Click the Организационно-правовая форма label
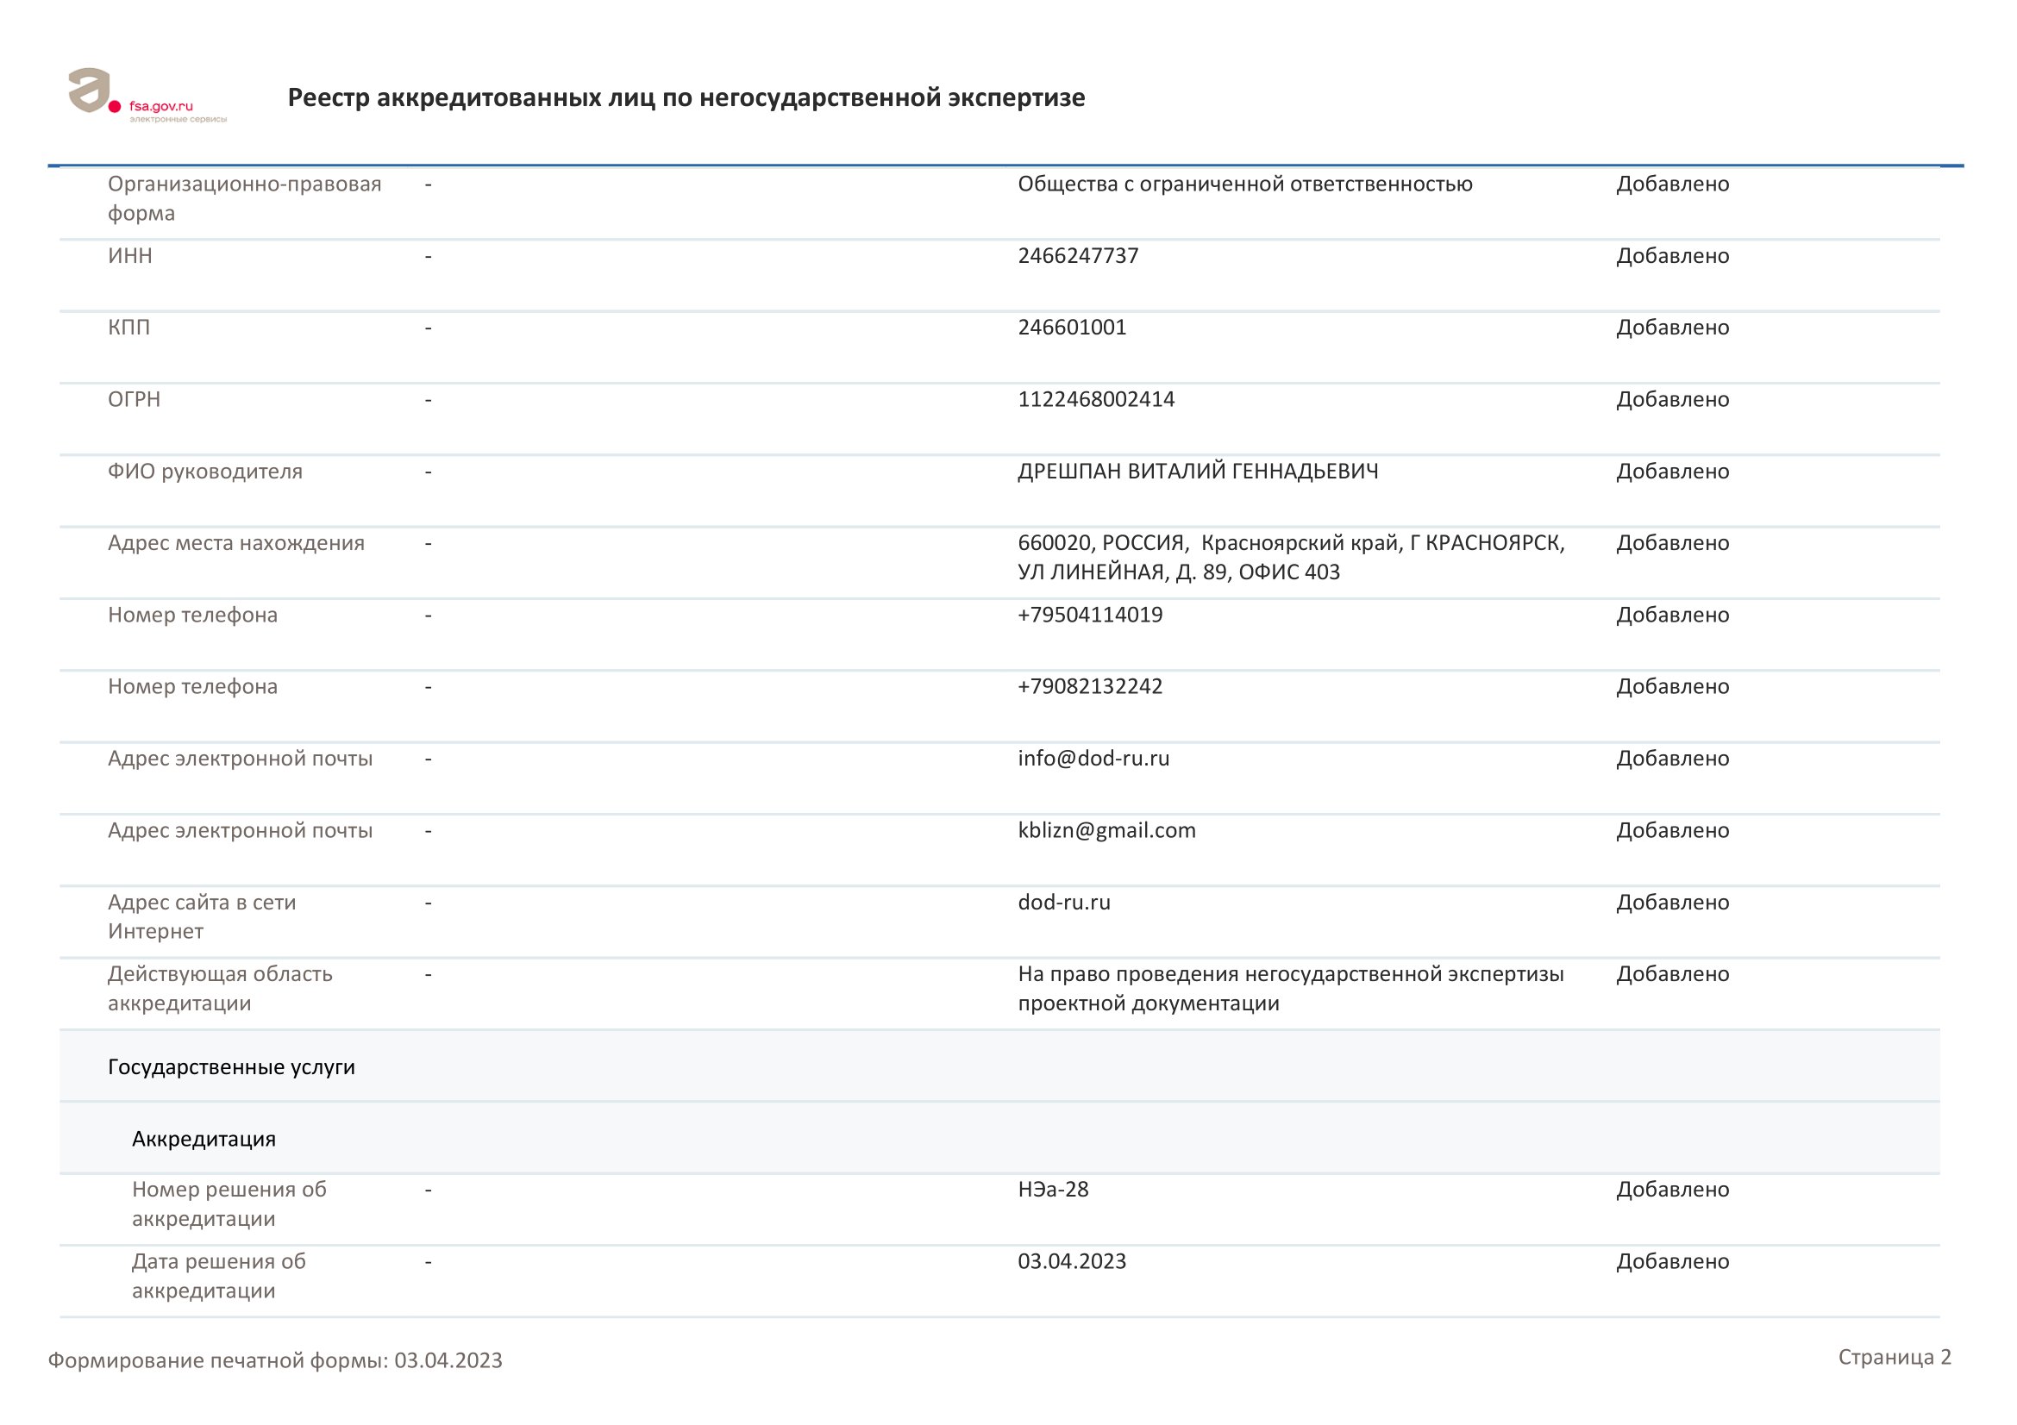Image resolution: width=2017 pixels, height=1425 pixels. (x=244, y=198)
